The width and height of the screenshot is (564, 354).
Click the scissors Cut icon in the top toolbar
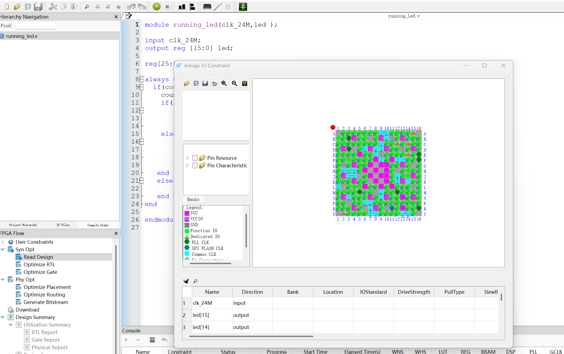coord(53,6)
